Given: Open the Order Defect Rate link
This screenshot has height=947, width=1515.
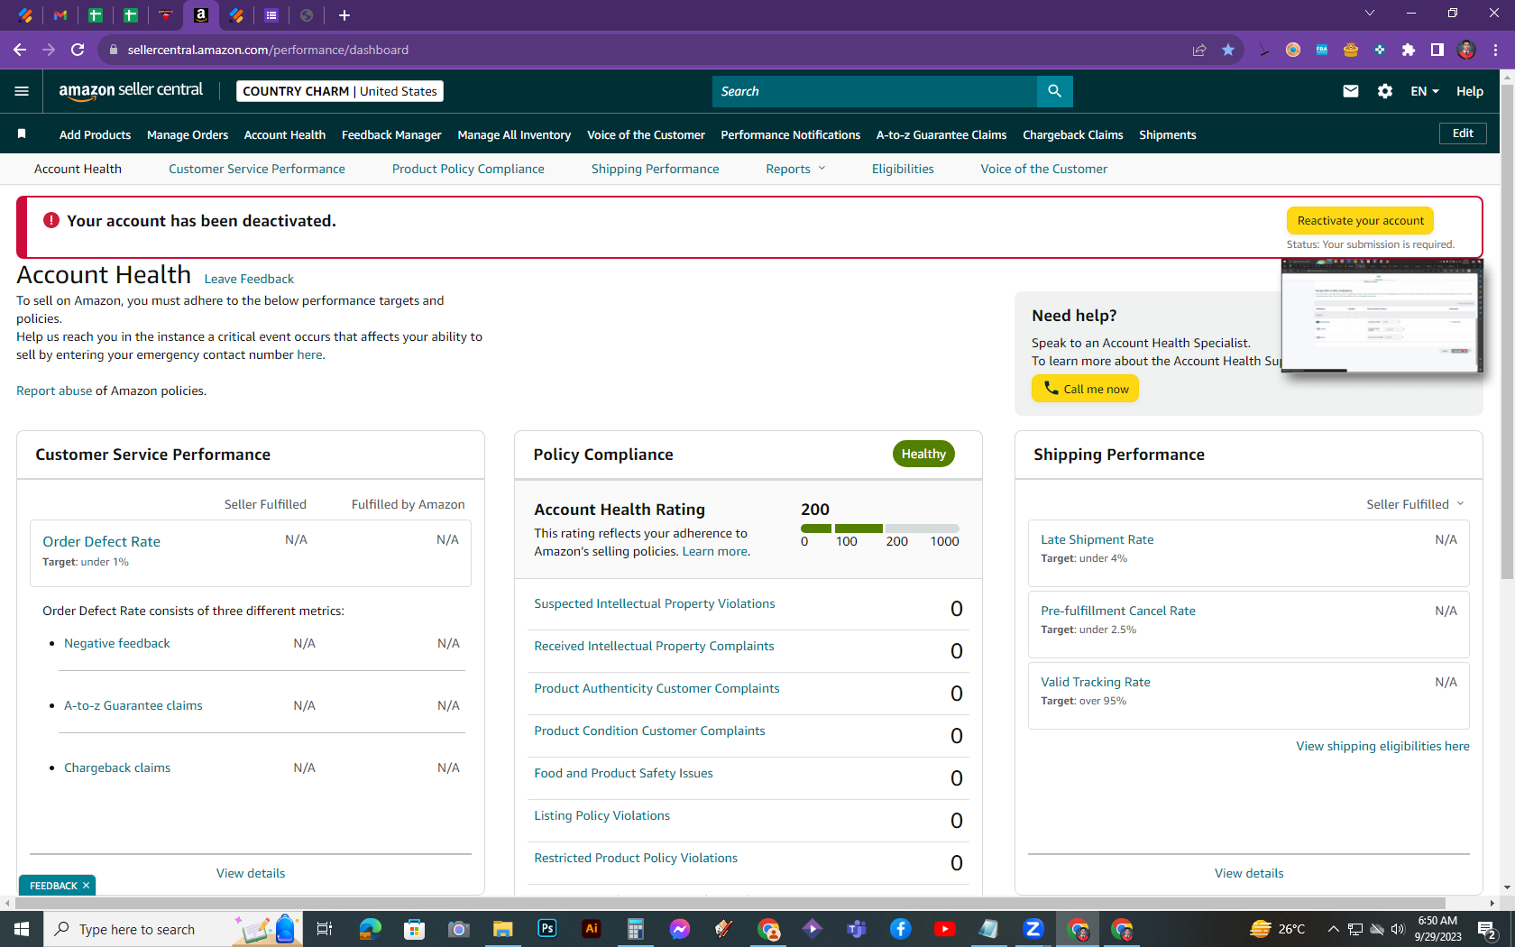Looking at the screenshot, I should tap(102, 541).
